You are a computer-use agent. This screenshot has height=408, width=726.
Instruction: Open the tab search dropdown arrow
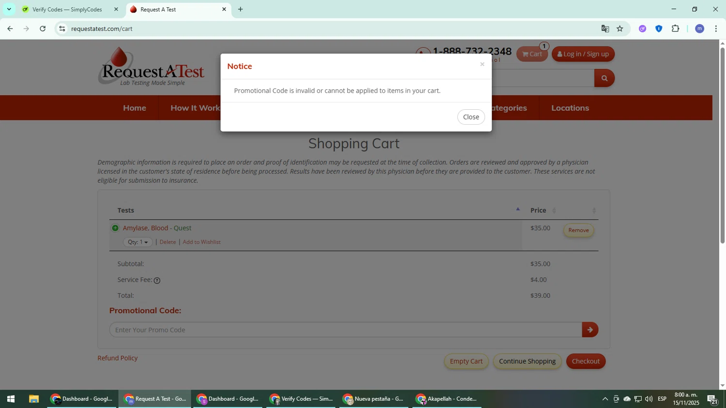[9, 9]
